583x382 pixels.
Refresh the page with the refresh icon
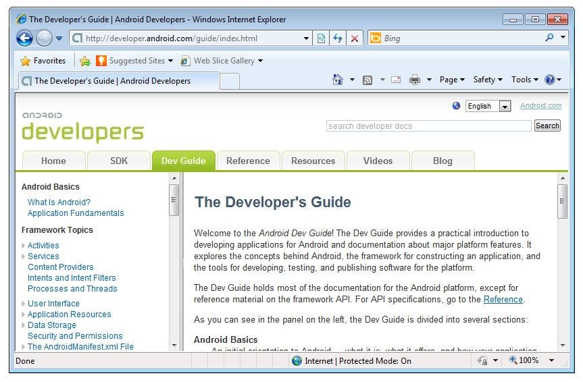(338, 38)
